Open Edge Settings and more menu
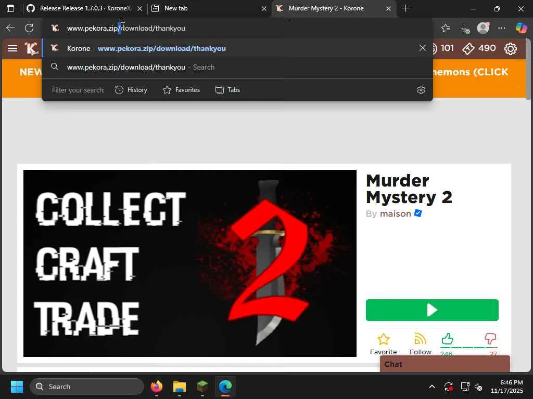The width and height of the screenshot is (533, 399). [502, 28]
